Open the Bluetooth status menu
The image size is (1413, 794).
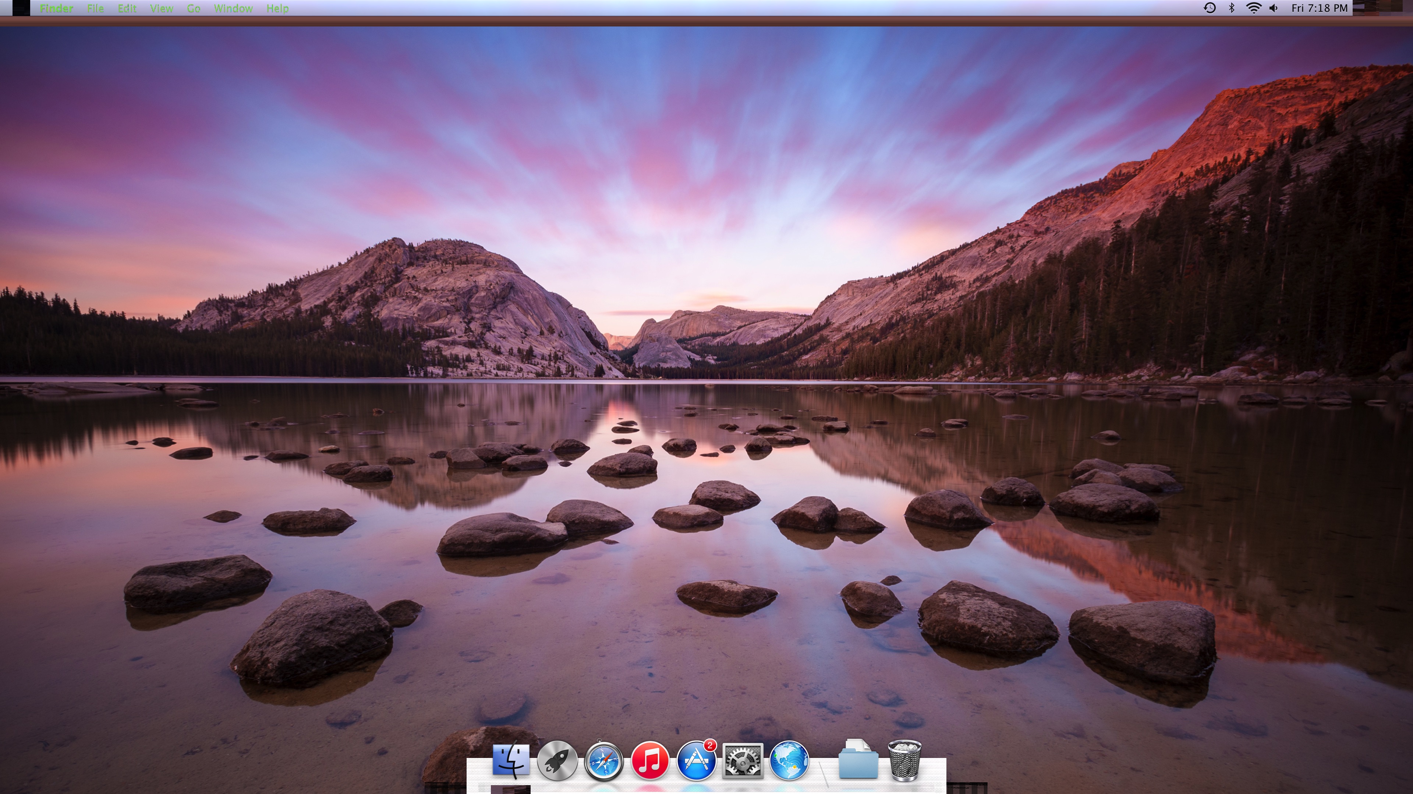click(x=1232, y=8)
